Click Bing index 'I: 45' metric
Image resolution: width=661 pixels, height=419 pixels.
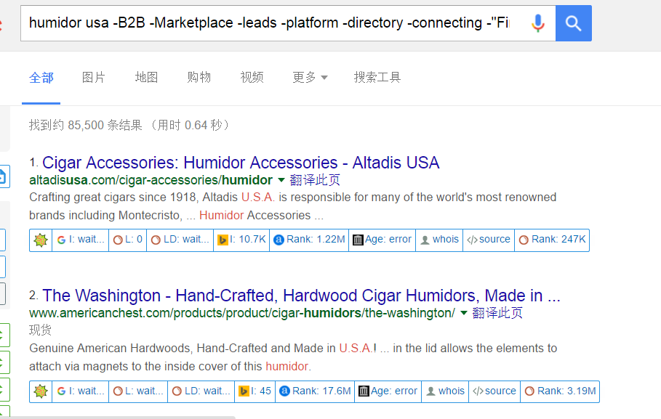pos(255,391)
